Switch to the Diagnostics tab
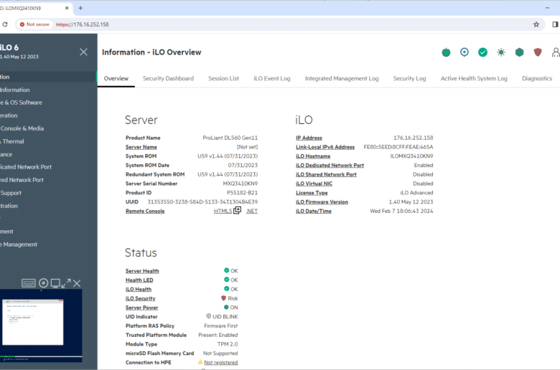This screenshot has width=560, height=370. (537, 78)
